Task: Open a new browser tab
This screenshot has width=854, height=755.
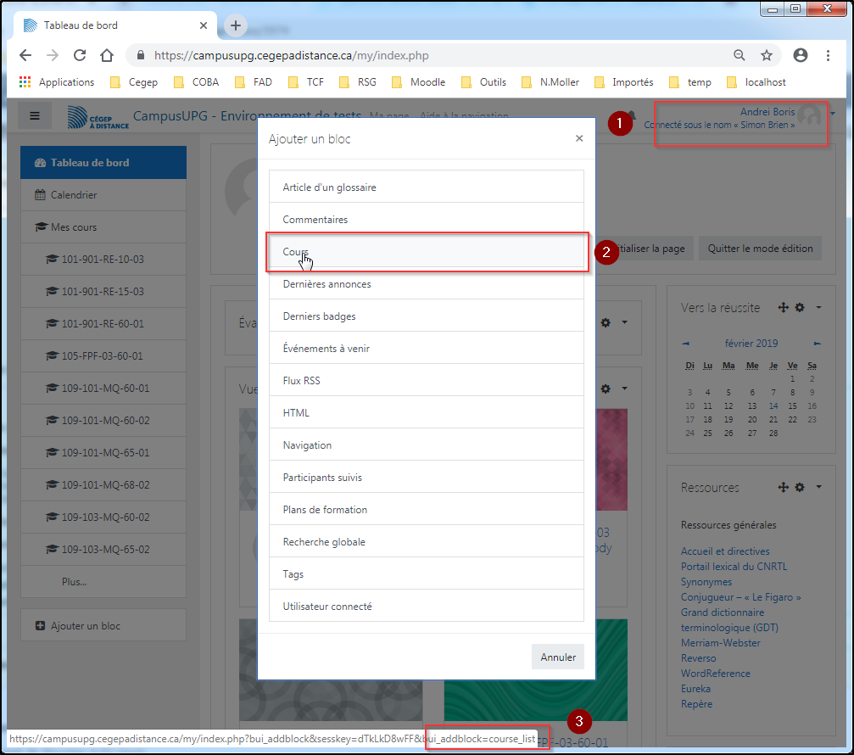Action: click(236, 25)
